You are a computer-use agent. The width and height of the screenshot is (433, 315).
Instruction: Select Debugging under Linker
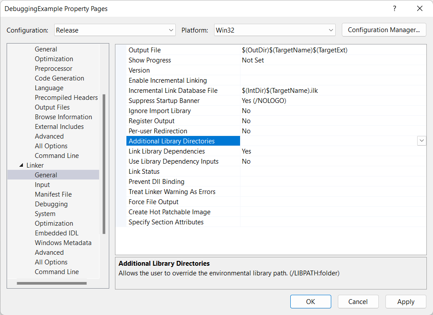(51, 204)
